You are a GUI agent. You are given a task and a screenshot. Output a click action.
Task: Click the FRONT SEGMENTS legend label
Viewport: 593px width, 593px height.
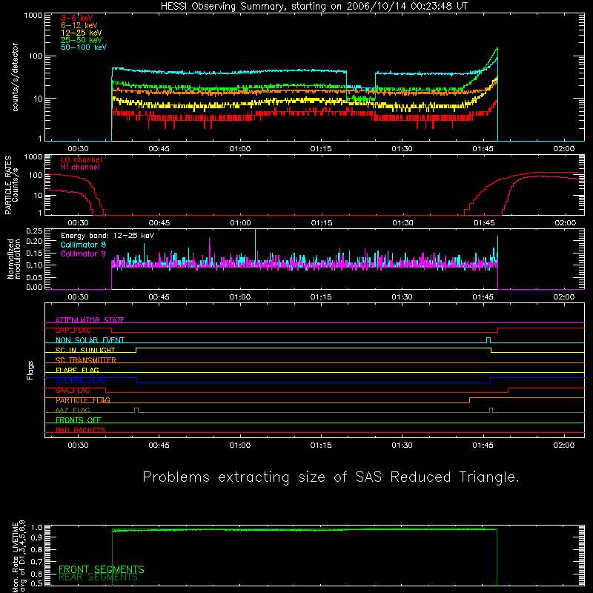click(102, 569)
